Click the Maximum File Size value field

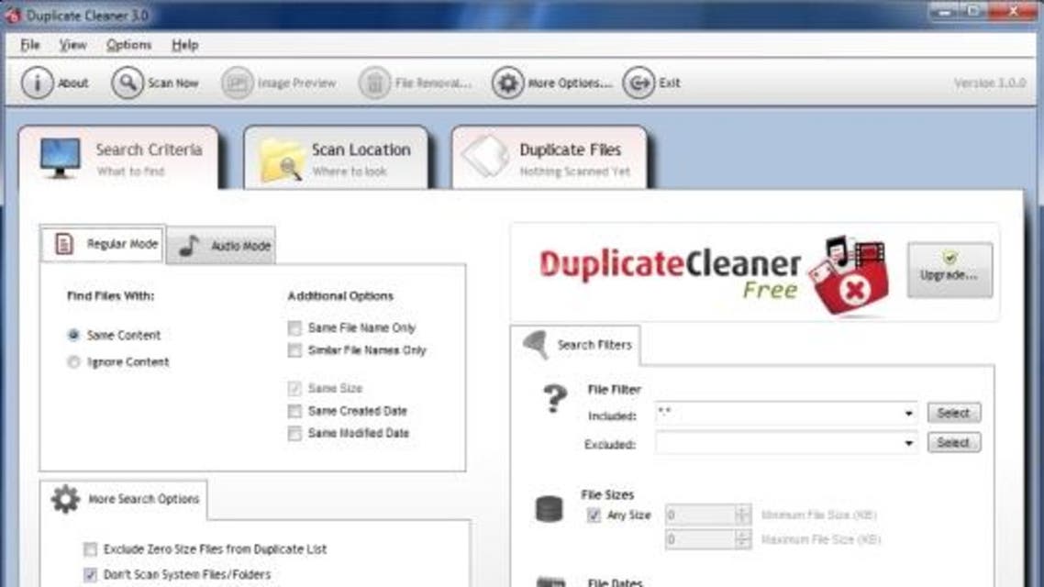[700, 539]
